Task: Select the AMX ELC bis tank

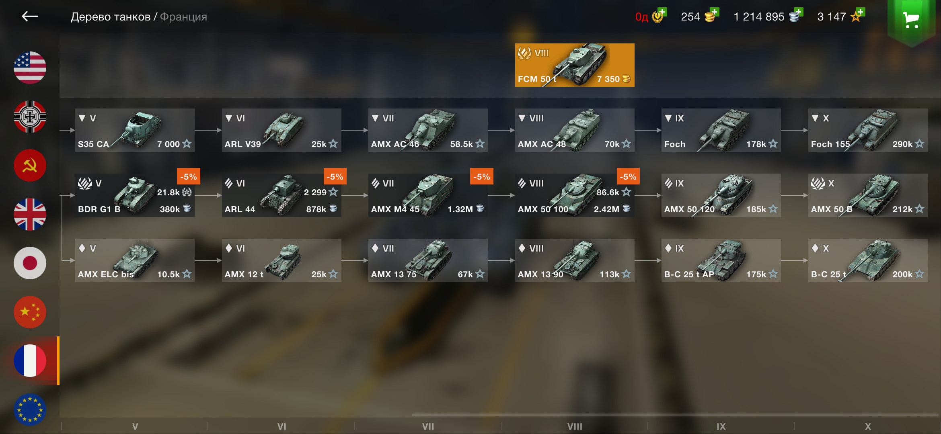Action: pos(135,260)
